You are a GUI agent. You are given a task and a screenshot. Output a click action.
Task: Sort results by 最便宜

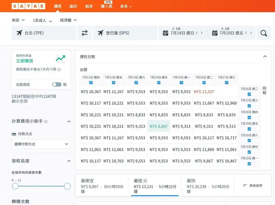click(x=102, y=185)
